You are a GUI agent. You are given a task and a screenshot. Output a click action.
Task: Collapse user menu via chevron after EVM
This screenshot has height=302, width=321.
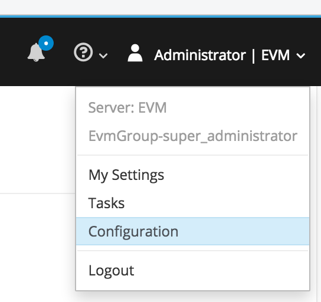[x=301, y=55]
